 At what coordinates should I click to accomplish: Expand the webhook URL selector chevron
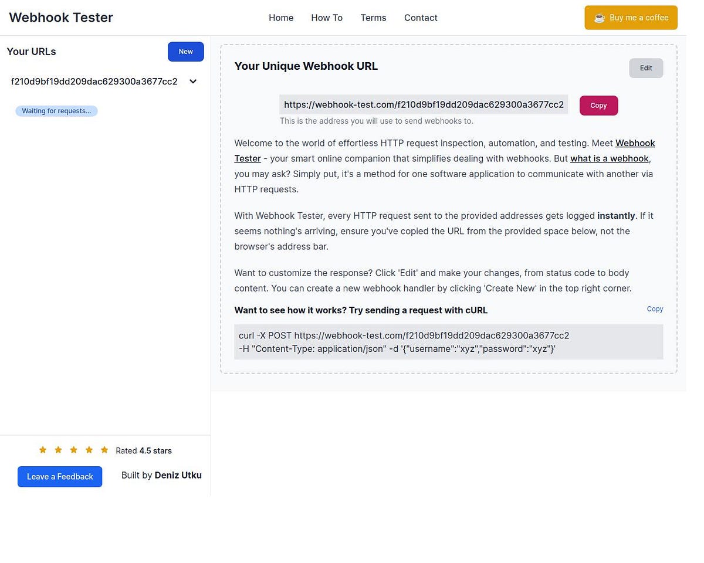point(192,81)
